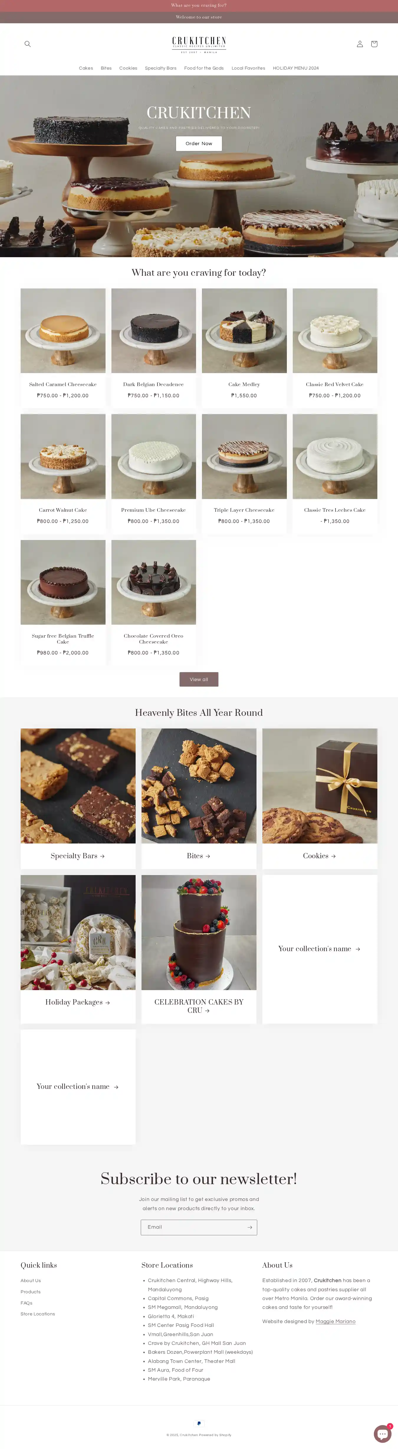
Task: Click the Crukitchen header logo
Action: coord(199,45)
